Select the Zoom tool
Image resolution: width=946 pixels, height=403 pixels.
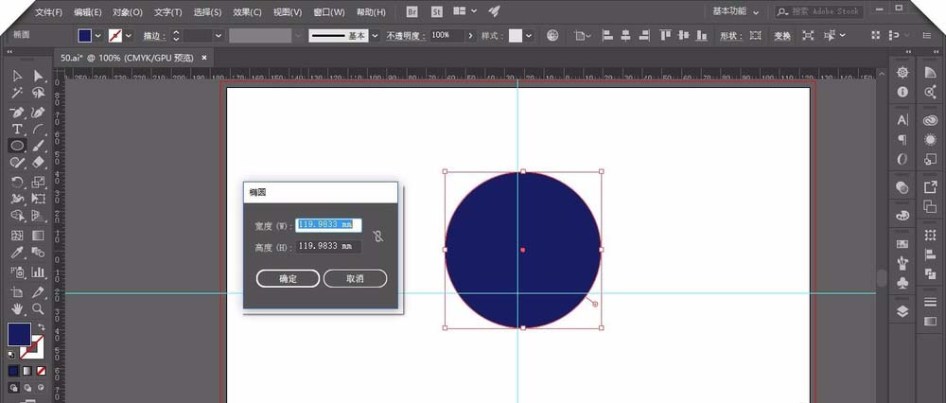point(38,309)
